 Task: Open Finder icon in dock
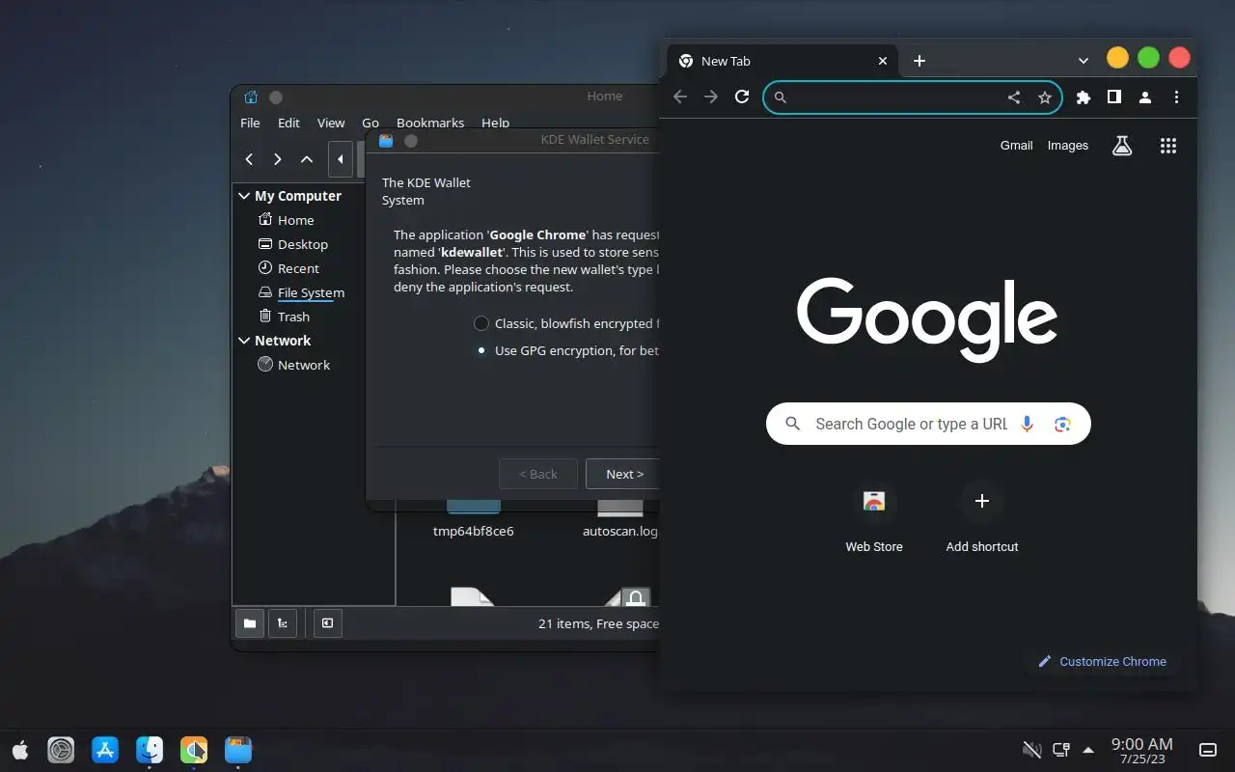150,750
